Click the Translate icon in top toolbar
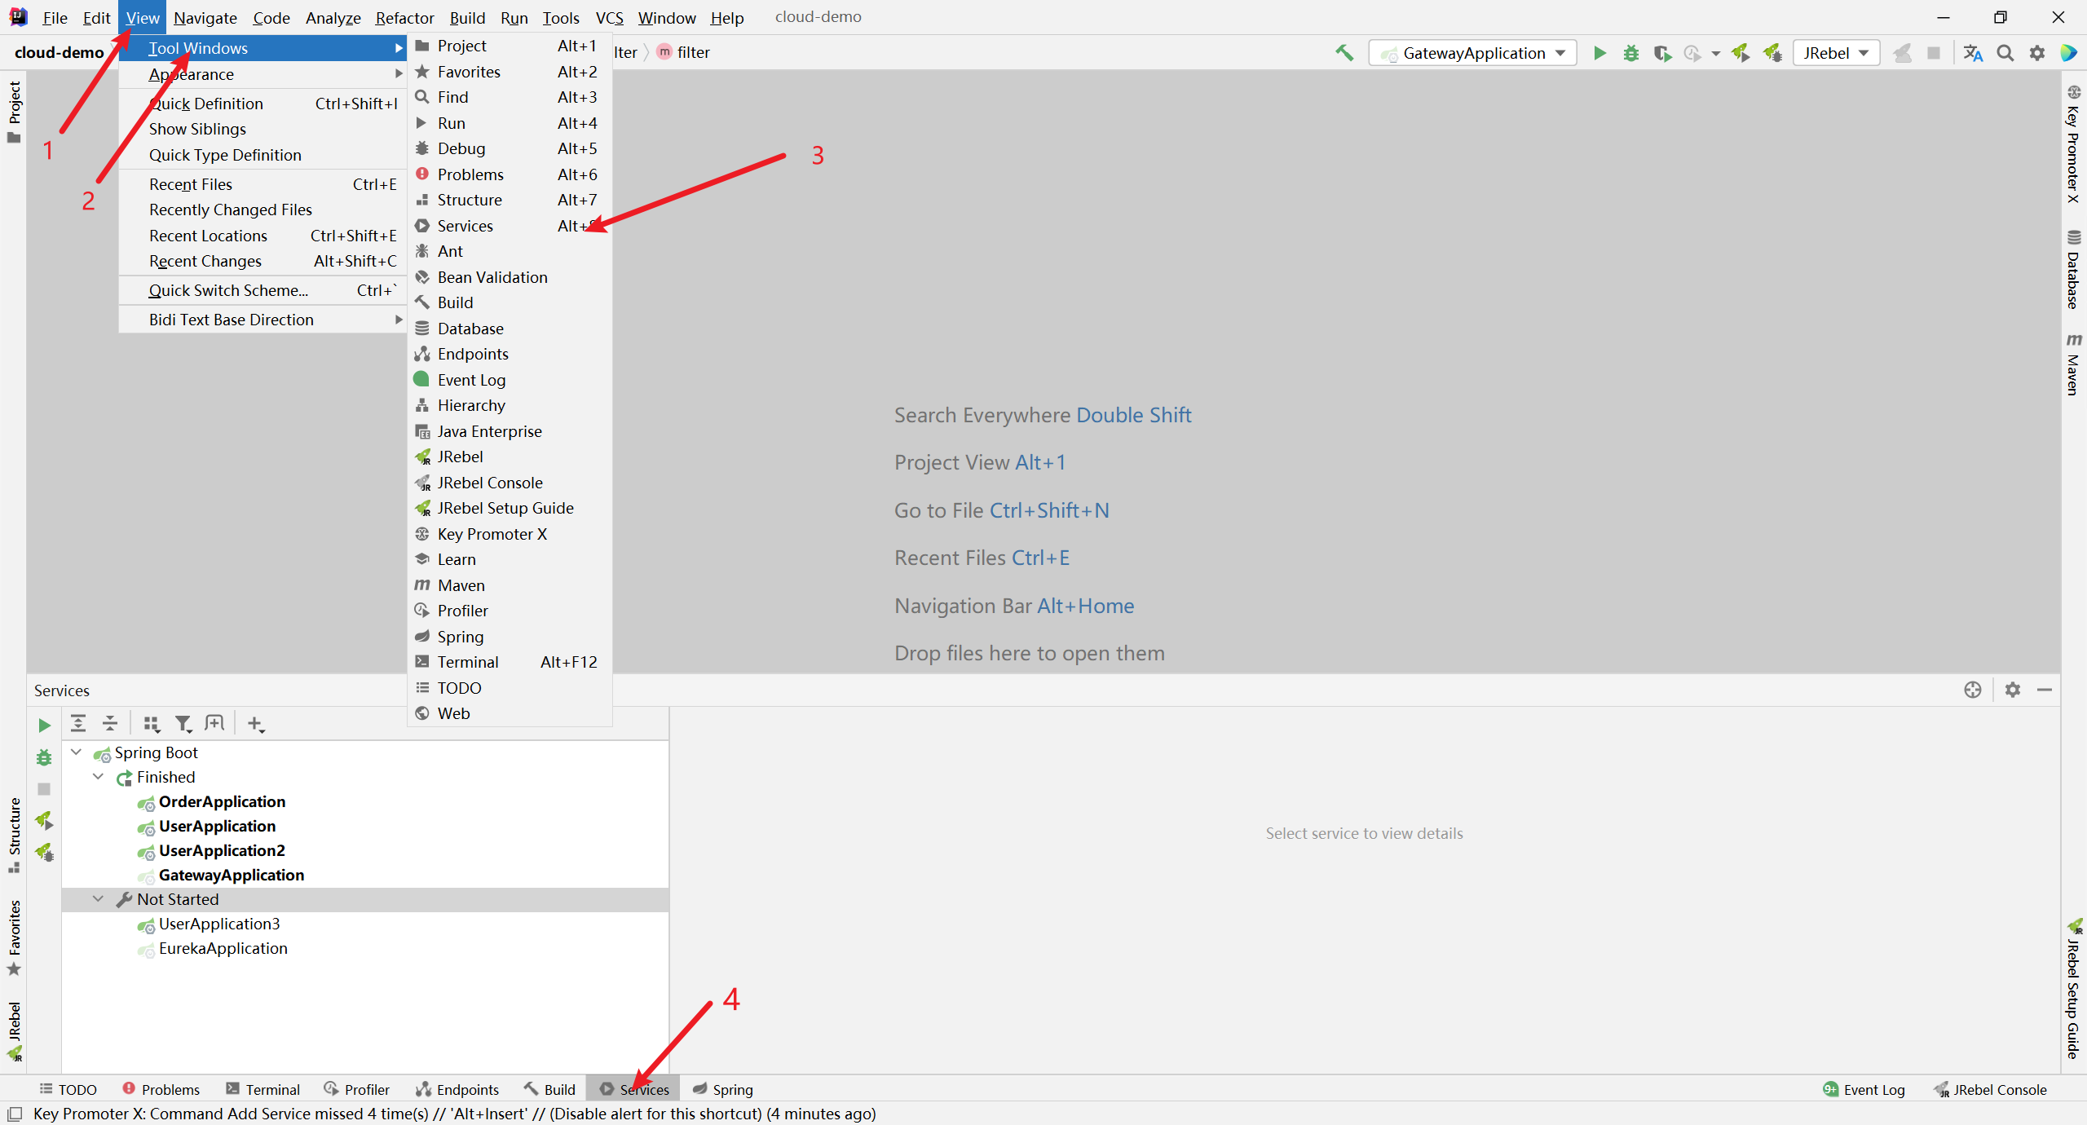 [x=1972, y=53]
